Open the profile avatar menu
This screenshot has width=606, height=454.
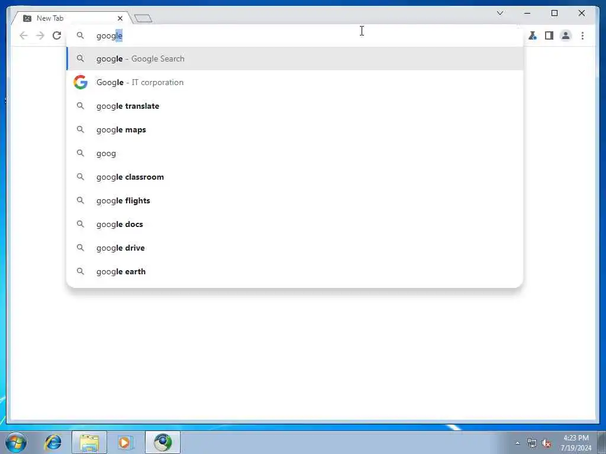[x=565, y=35]
